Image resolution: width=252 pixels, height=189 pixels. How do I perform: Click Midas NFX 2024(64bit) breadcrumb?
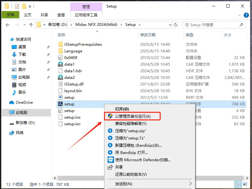click(x=96, y=25)
